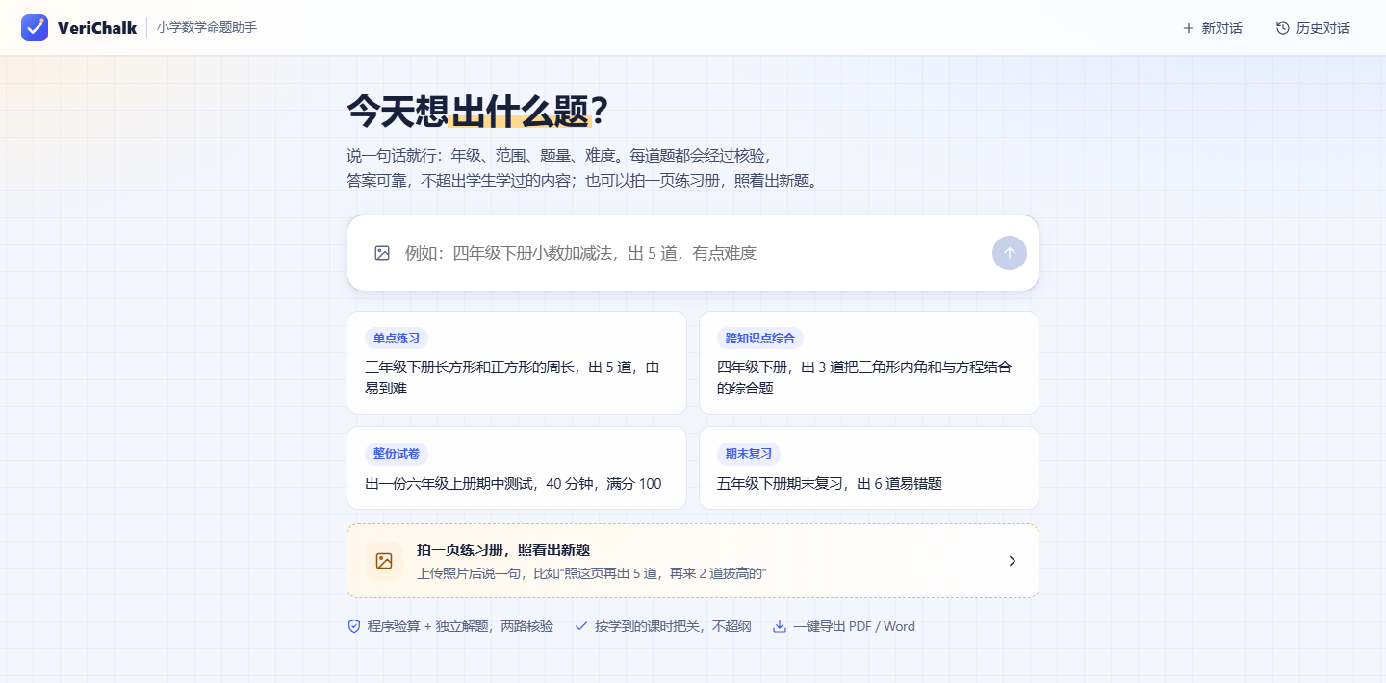Choose the 三年级下册长方形和正方形的周长 suggestion card
This screenshot has height=683, width=1386.
517,363
